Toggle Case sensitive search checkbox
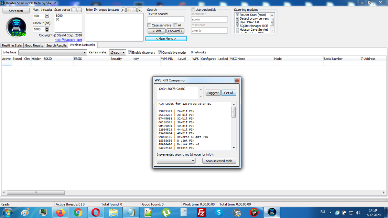The image size is (388, 218). tap(149, 25)
